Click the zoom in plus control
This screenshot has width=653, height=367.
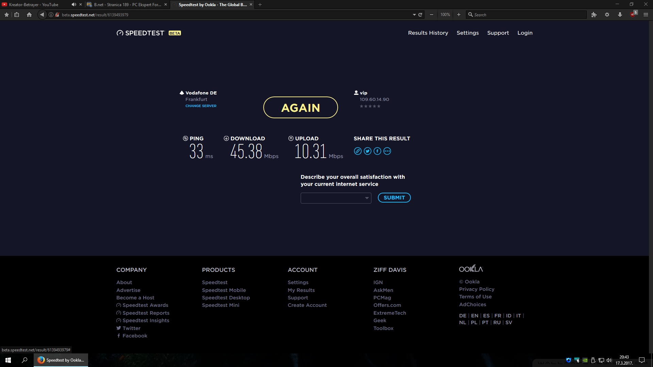(x=458, y=15)
